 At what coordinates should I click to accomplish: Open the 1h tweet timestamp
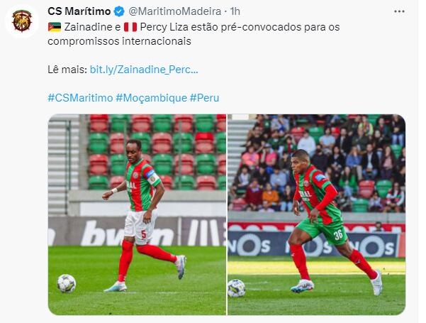(x=235, y=11)
